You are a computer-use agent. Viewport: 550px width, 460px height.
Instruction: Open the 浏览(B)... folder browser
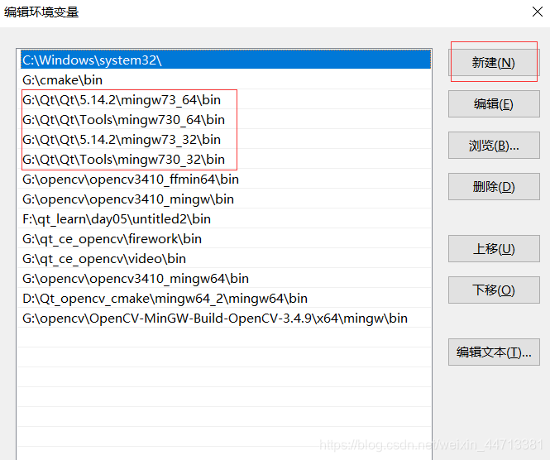[494, 146]
